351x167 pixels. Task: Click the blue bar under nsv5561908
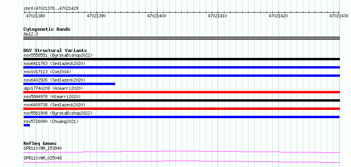181,117
